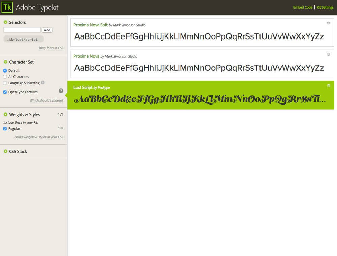This screenshot has height=256, width=337.
Task: Collapse the Selectors section
Action: pos(6,22)
